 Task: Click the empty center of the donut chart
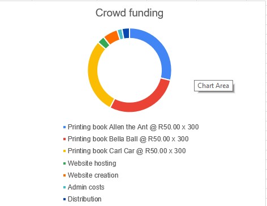130,70
